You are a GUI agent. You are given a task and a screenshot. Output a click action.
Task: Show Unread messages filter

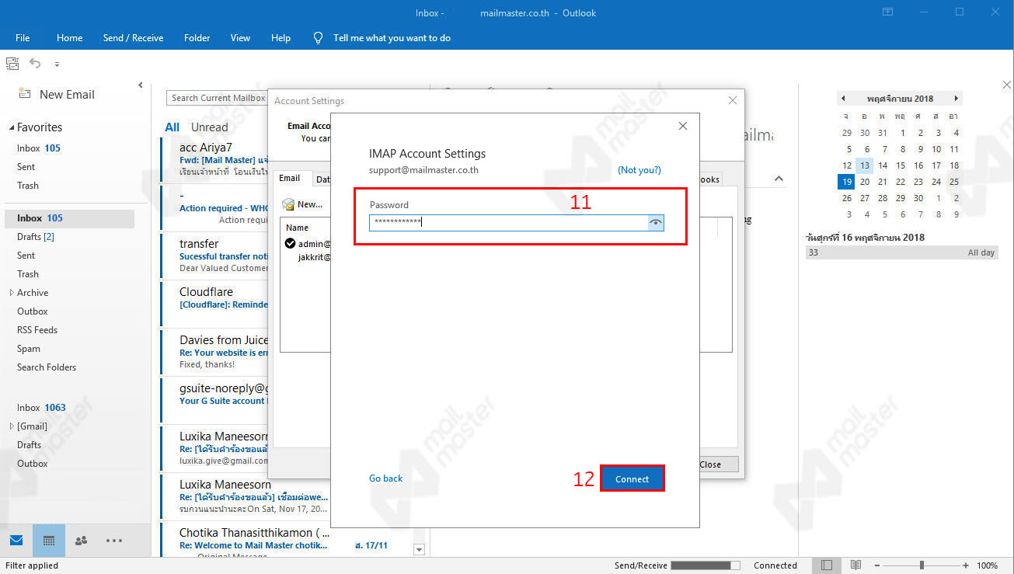point(210,127)
